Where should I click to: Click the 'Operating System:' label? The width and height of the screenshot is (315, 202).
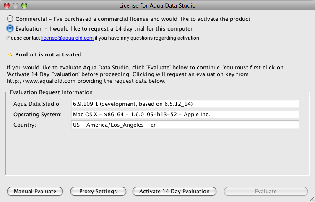click(x=38, y=115)
